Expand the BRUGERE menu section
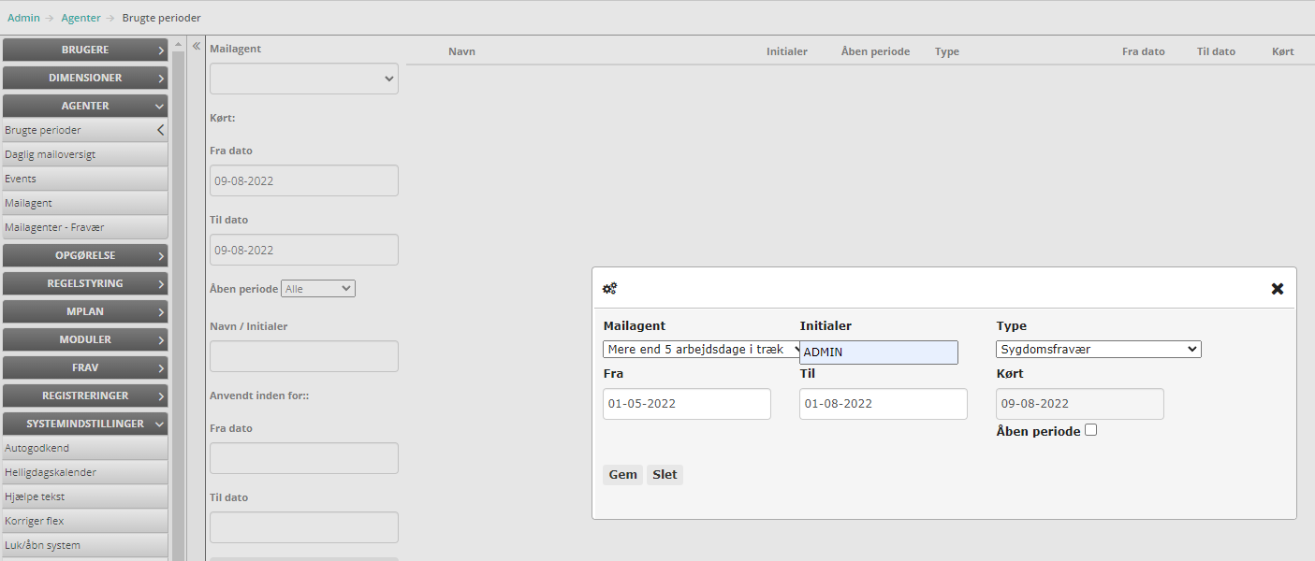This screenshot has width=1315, height=561. click(x=85, y=50)
